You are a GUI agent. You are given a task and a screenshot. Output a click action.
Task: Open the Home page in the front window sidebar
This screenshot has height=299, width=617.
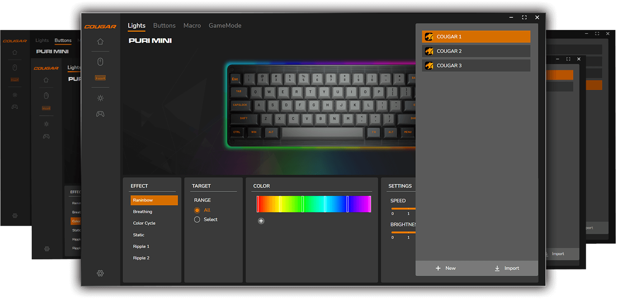click(x=100, y=41)
